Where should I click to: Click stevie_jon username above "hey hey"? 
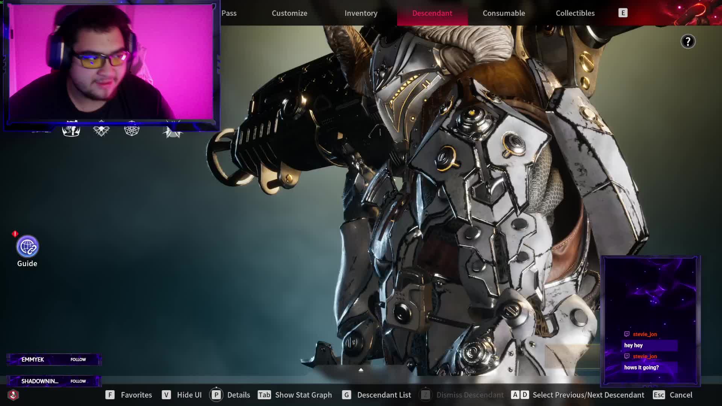(x=645, y=334)
